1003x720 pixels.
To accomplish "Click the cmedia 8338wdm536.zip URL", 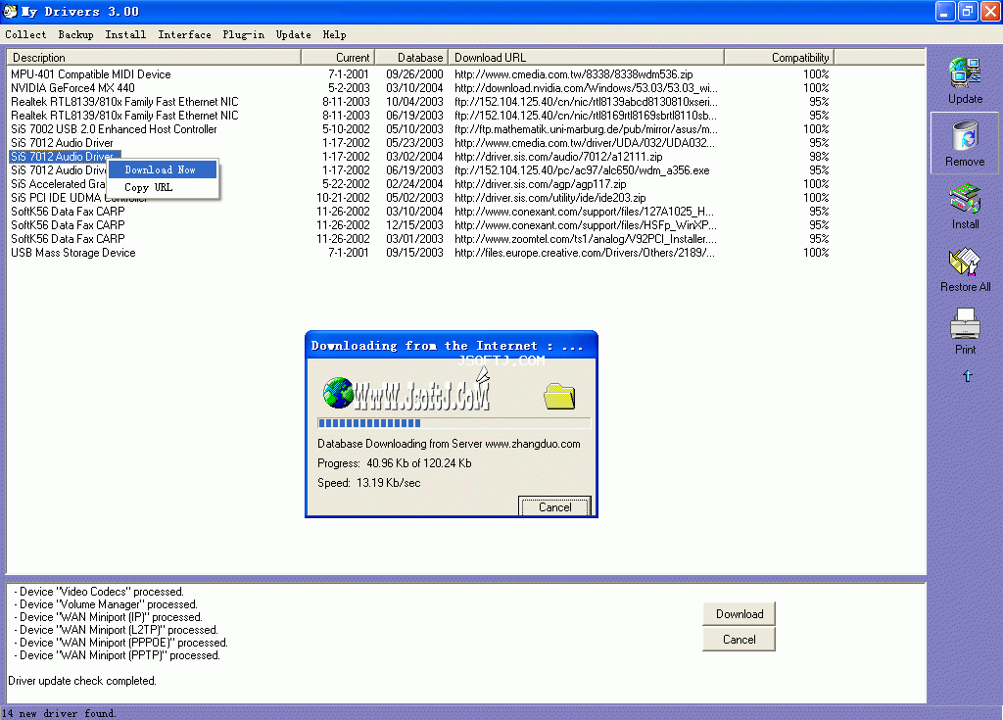I will pyautogui.click(x=574, y=74).
